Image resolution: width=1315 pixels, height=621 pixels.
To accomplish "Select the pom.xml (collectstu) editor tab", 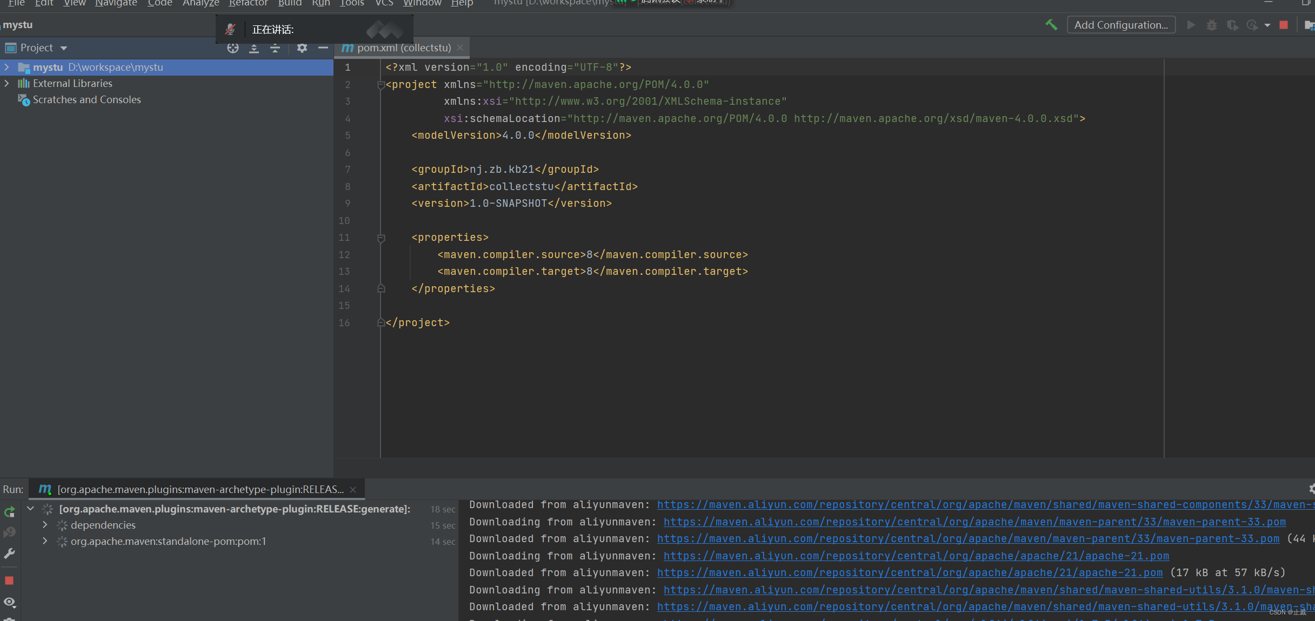I will (403, 48).
